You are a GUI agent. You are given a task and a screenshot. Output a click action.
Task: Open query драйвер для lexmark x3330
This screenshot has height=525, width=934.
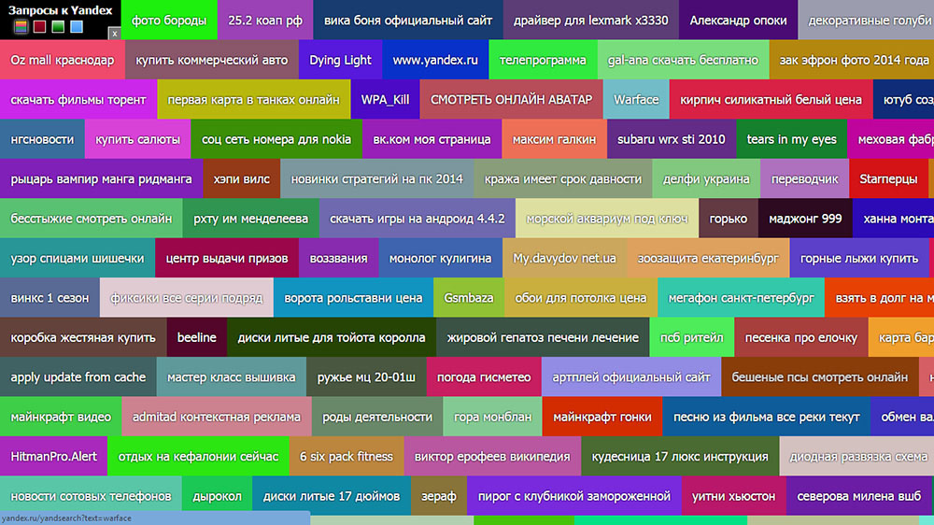point(591,21)
